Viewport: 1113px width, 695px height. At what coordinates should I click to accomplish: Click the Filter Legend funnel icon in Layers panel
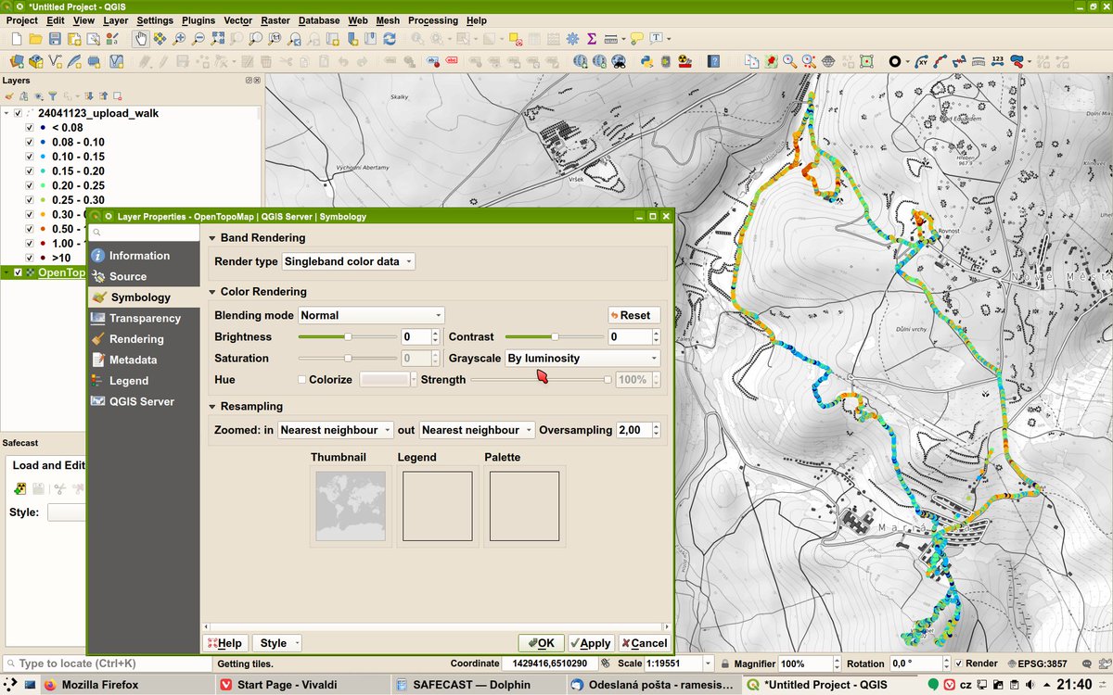[x=53, y=96]
